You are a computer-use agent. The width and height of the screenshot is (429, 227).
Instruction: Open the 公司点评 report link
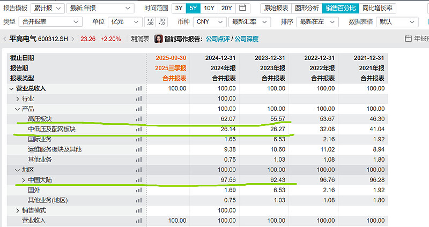(219, 39)
